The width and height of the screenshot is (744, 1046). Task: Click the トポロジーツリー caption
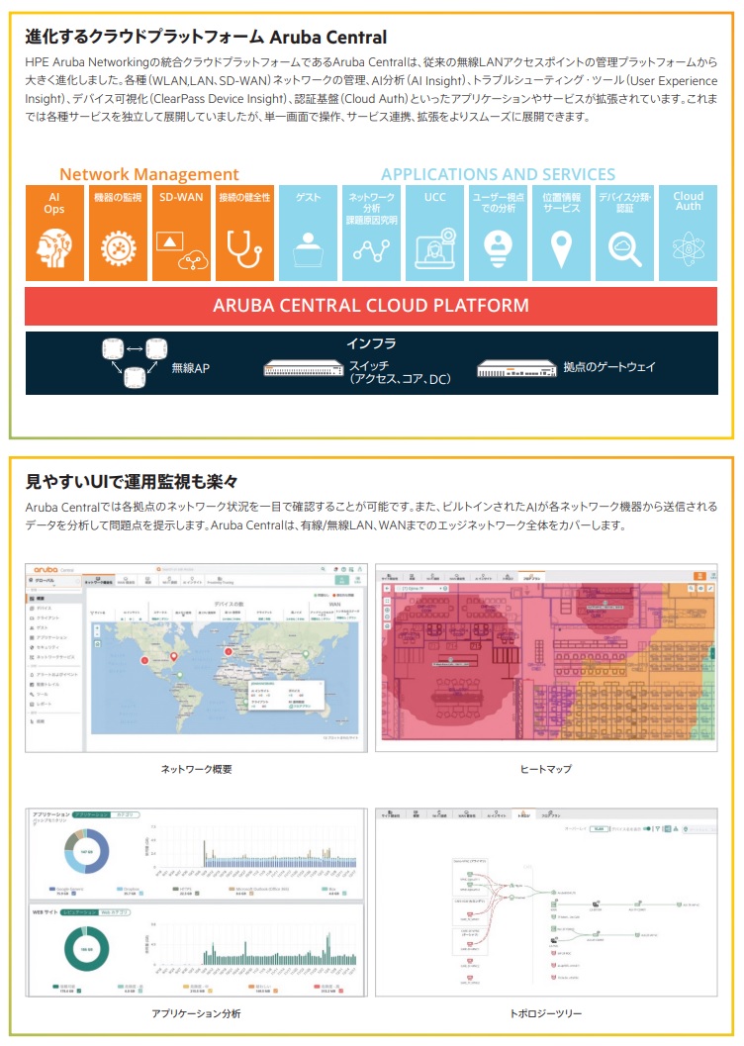(x=546, y=1013)
